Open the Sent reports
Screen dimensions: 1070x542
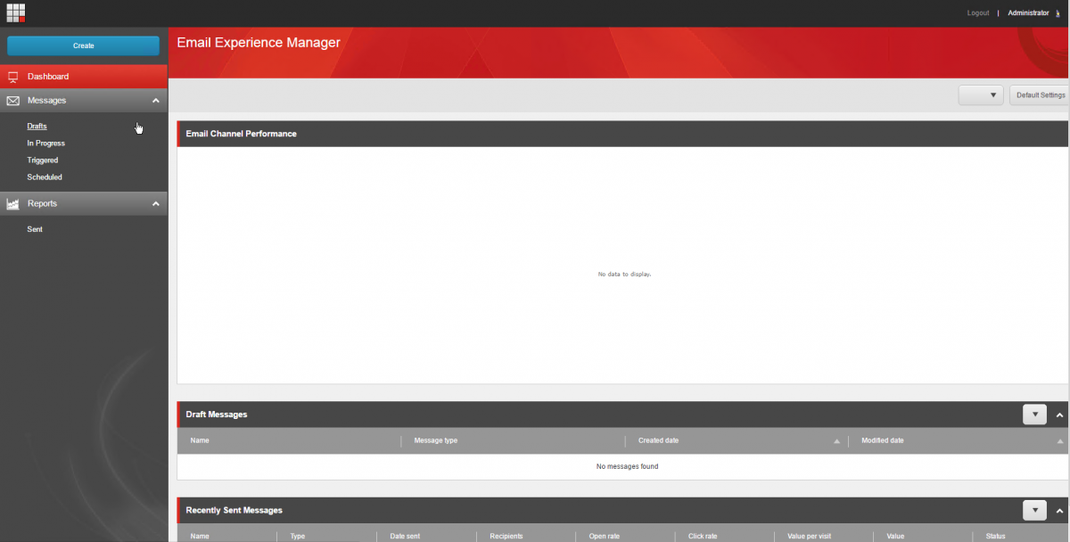click(x=35, y=230)
